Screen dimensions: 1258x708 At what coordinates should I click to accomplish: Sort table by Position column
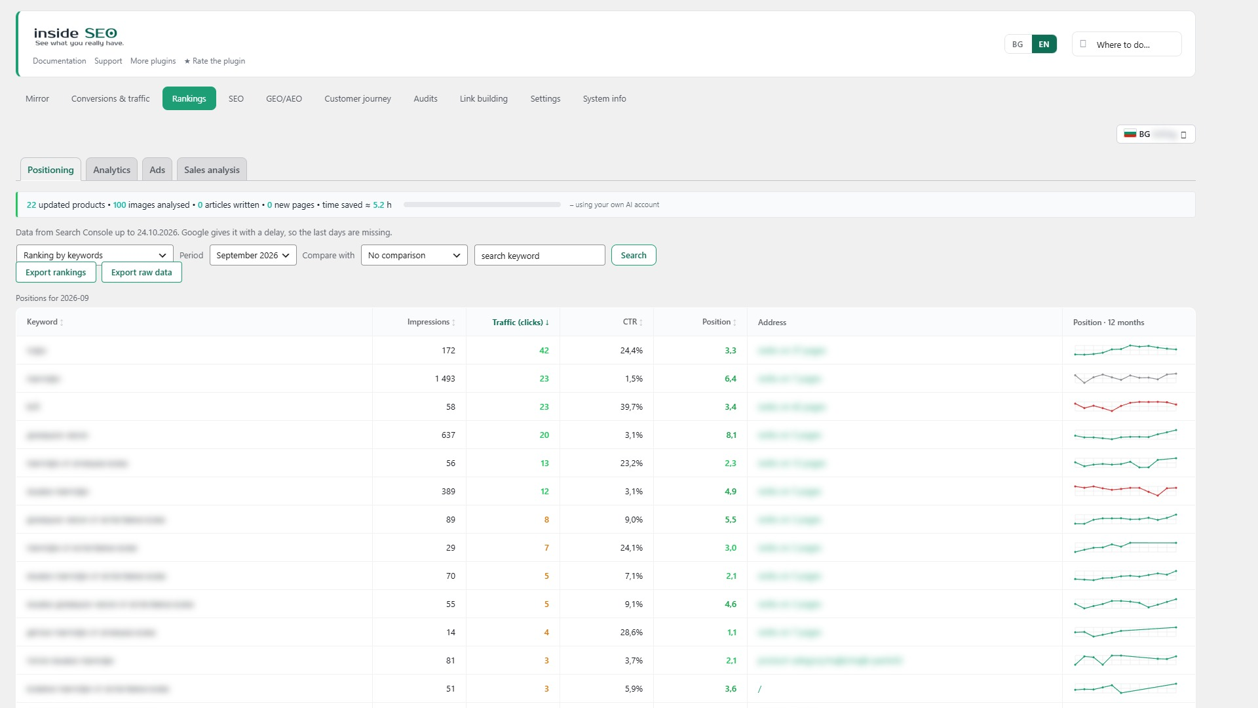click(x=719, y=322)
